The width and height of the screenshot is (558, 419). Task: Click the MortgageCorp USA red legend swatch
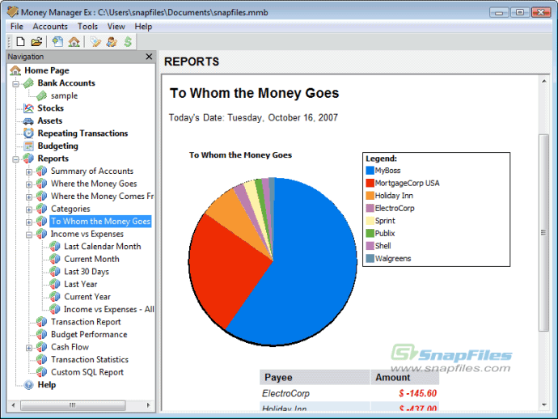click(x=370, y=183)
